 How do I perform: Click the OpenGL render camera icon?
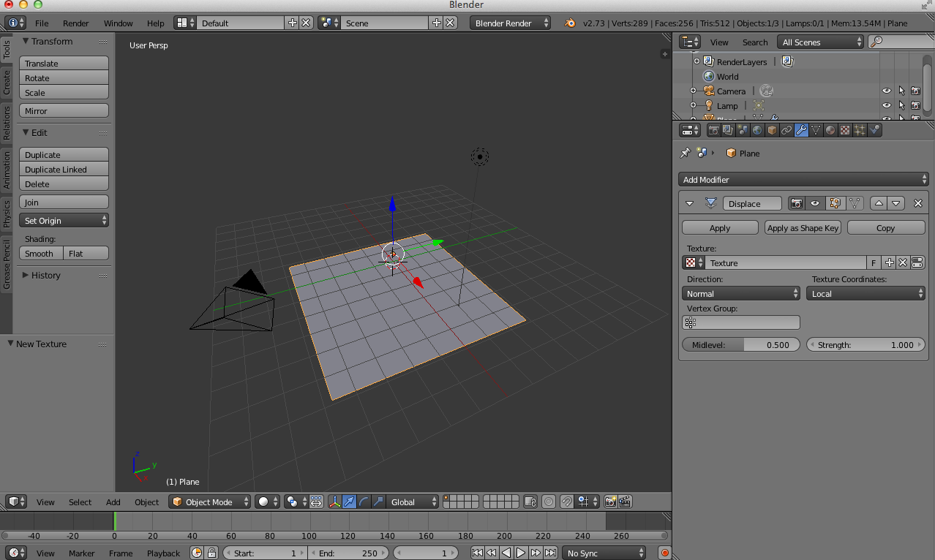(x=609, y=502)
